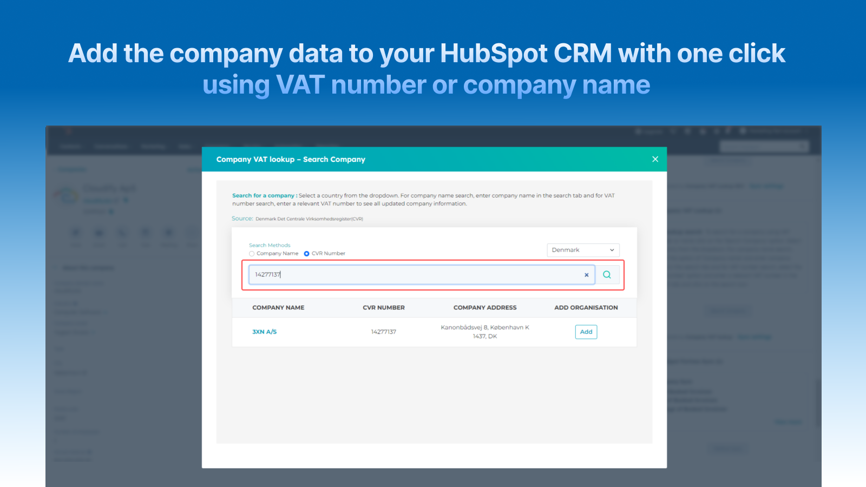Click the second menu item in the main navigation
Viewport: 866px width, 487px height.
click(111, 146)
